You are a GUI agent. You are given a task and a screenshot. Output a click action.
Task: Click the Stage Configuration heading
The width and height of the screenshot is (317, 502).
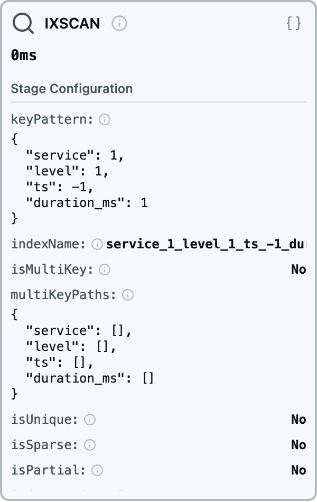pos(72,89)
